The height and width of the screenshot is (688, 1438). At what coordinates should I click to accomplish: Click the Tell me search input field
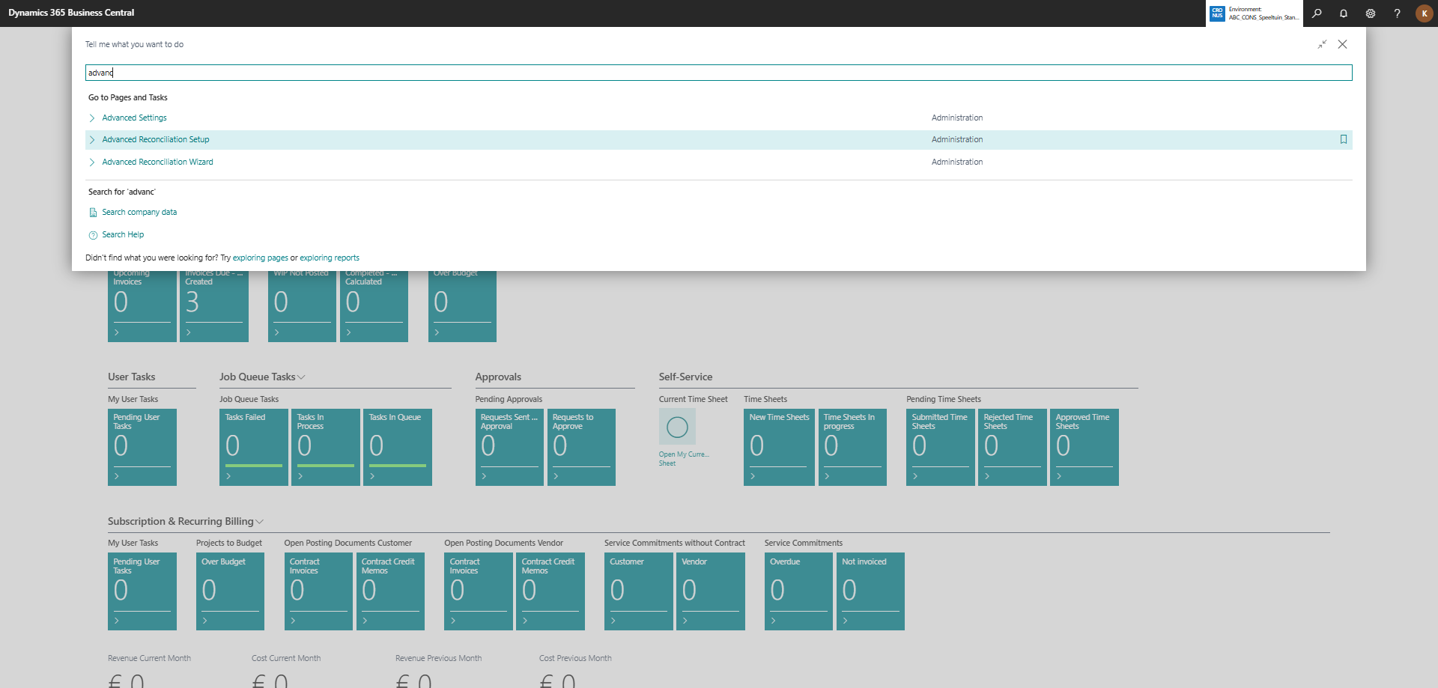pyautogui.click(x=718, y=73)
